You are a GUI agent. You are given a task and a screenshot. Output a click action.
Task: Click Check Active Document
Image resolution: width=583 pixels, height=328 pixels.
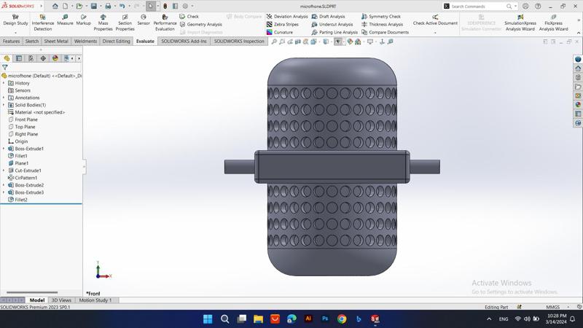click(x=435, y=20)
